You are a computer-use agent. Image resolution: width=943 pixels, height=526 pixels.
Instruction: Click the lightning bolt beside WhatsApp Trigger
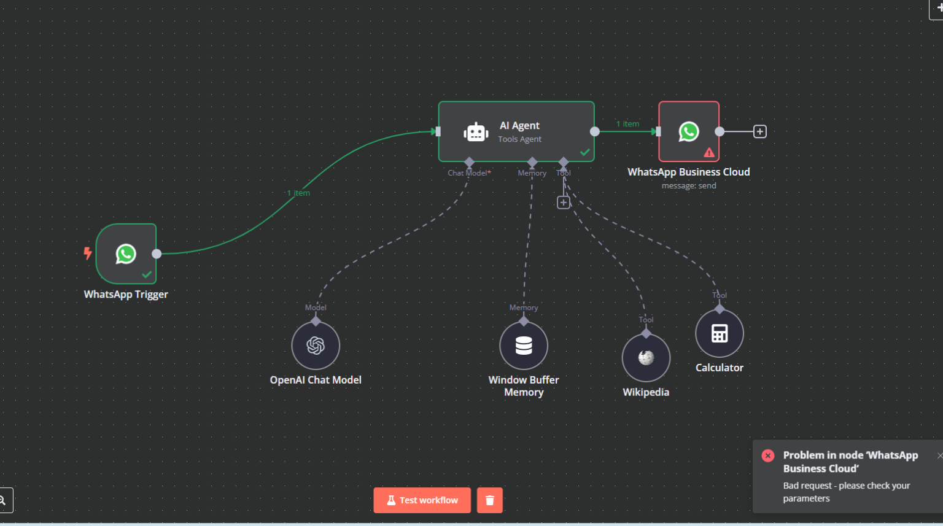(x=87, y=252)
